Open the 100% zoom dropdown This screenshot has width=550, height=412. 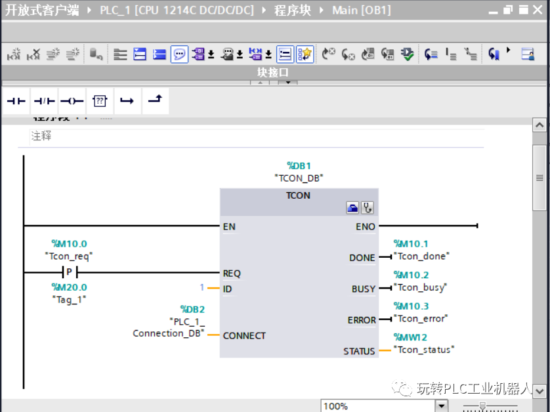(x=441, y=406)
